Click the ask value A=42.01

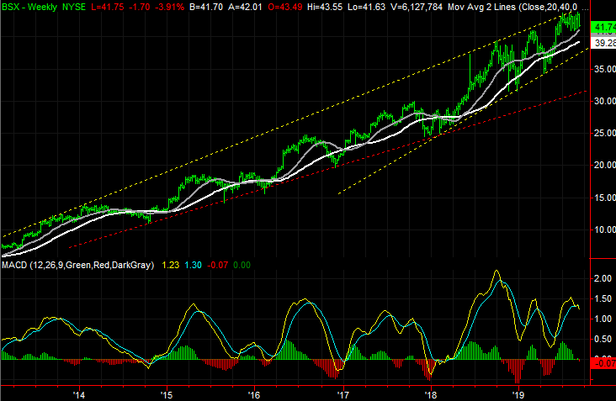245,7
